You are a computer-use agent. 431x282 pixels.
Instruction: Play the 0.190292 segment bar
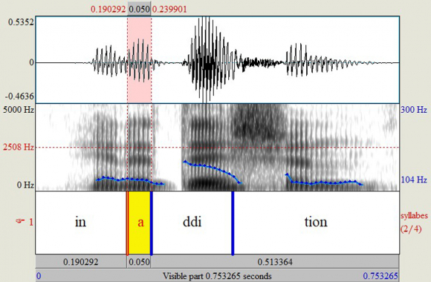[x=81, y=262]
